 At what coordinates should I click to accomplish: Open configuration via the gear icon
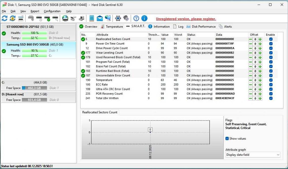pyautogui.click(x=118, y=18)
